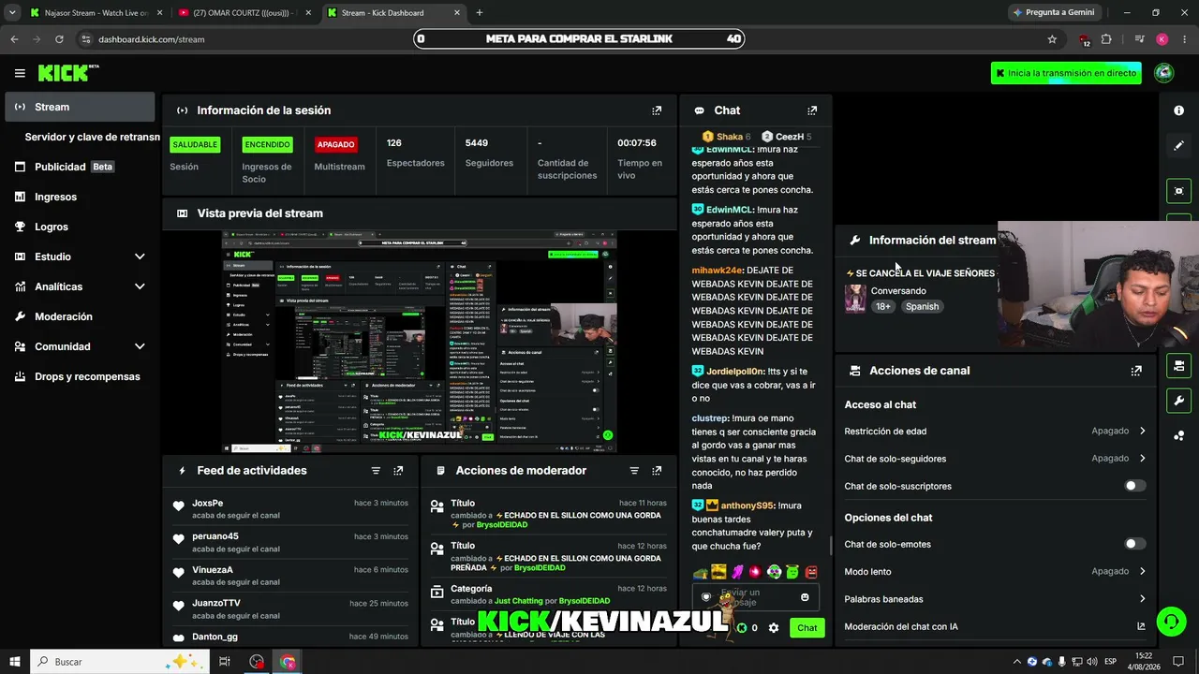
Task: Expand the Analíticas sidebar section
Action: point(140,286)
